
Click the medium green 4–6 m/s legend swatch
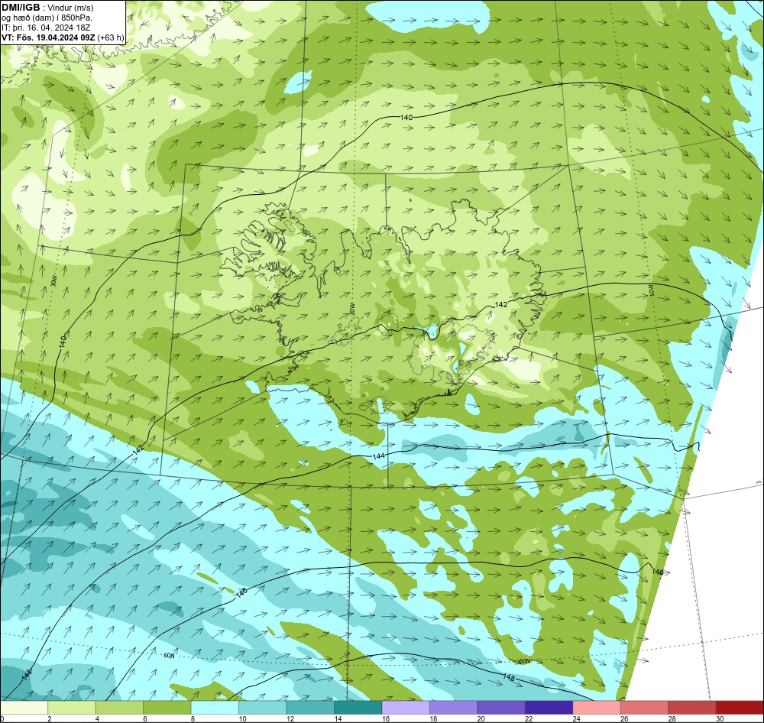coord(119,708)
